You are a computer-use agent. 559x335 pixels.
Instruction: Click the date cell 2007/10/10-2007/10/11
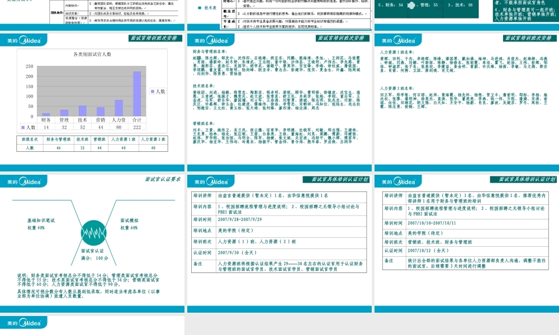(432, 223)
